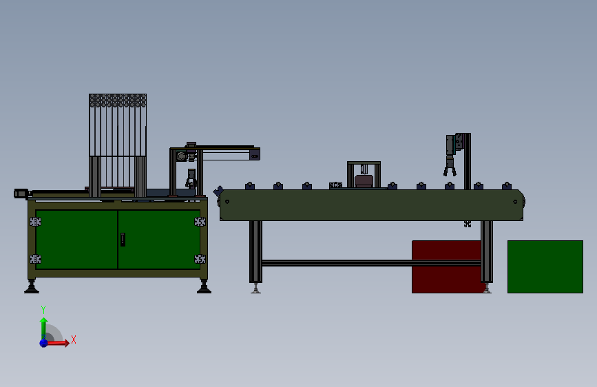The width and height of the screenshot is (597, 387).
Task: Select the conveyor's horizontal crossbar
Action: 371,263
